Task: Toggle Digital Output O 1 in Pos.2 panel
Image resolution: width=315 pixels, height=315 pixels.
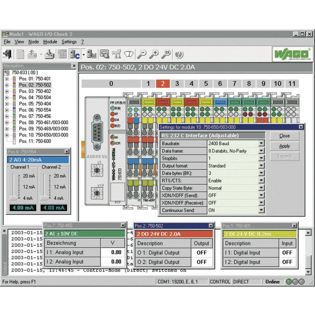Action: click(201, 253)
